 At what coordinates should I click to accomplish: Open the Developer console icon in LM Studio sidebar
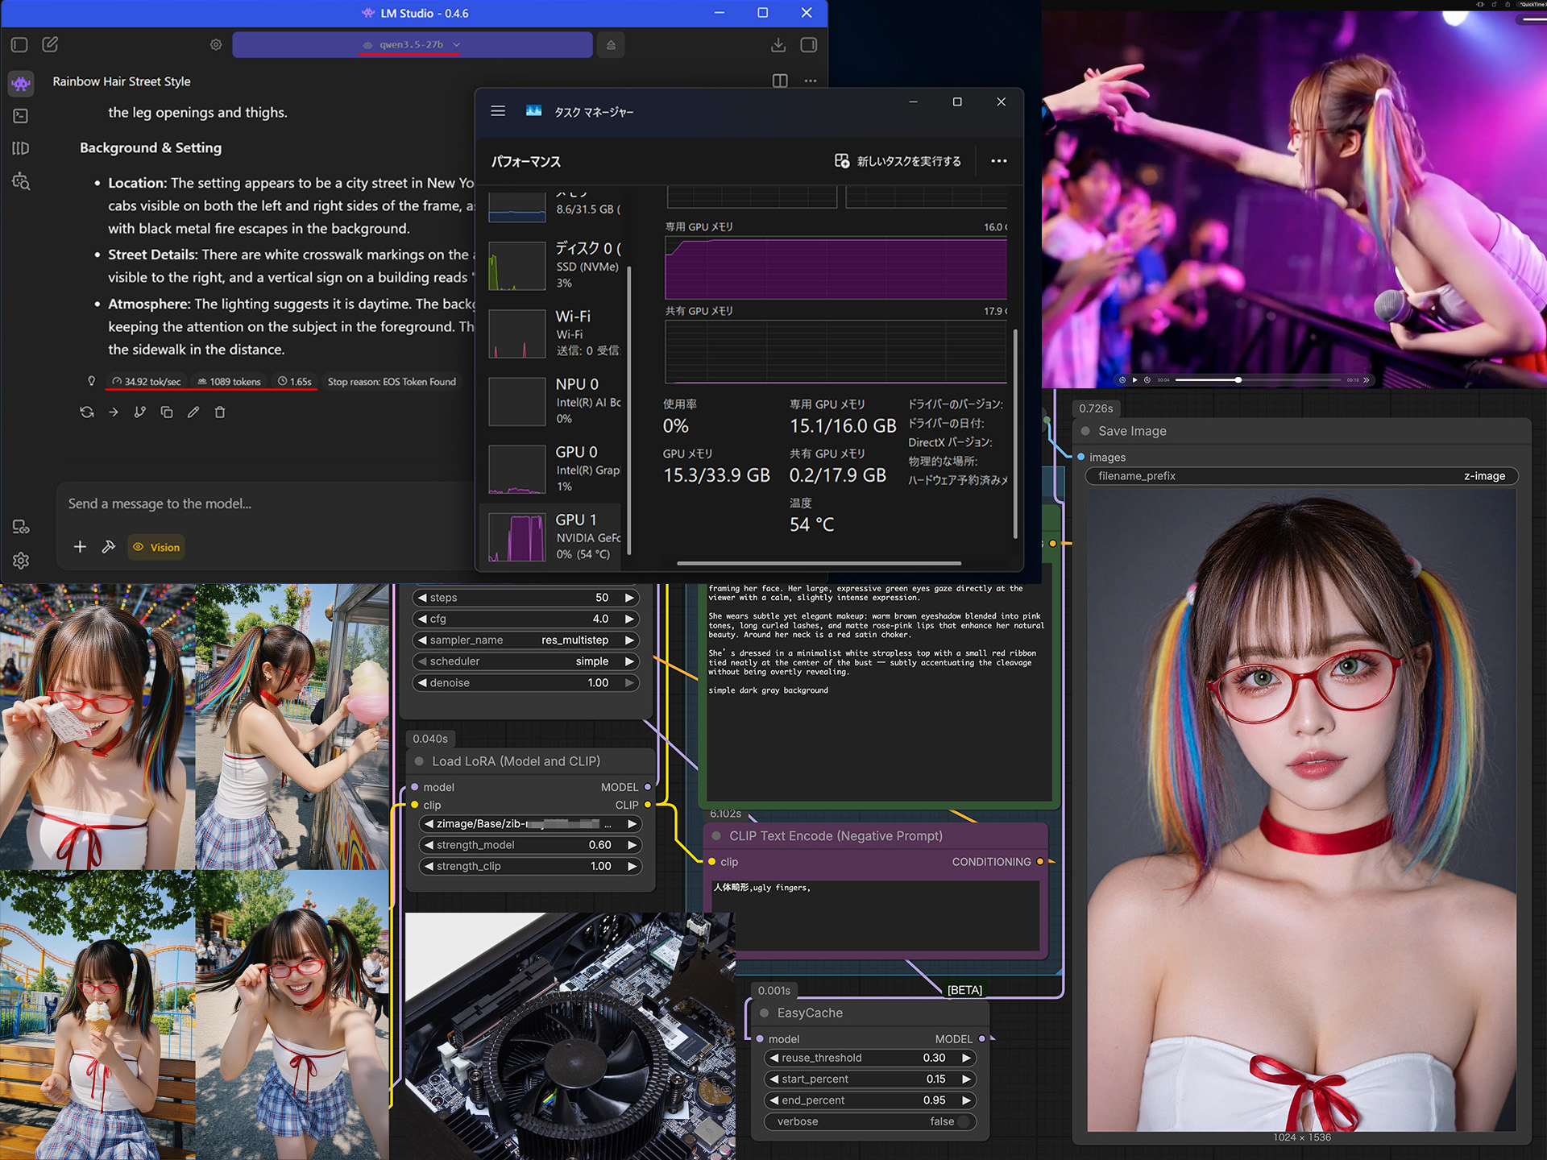tap(21, 116)
